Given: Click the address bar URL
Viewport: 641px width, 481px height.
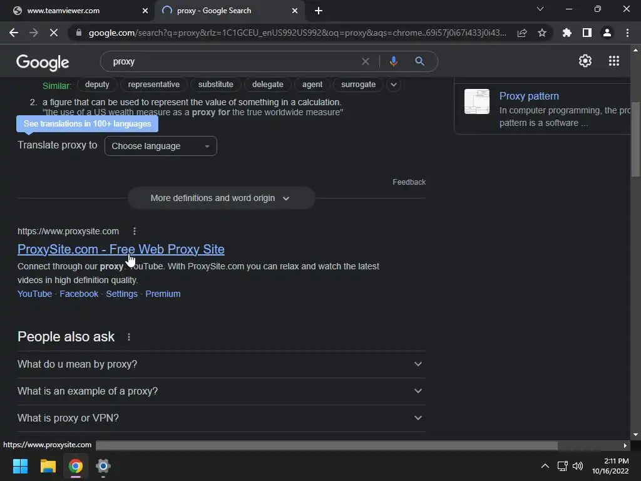Looking at the screenshot, I should [297, 33].
